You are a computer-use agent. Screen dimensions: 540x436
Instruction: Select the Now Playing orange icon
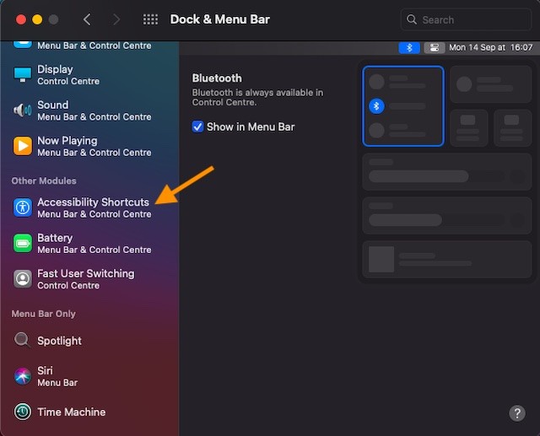click(x=23, y=146)
